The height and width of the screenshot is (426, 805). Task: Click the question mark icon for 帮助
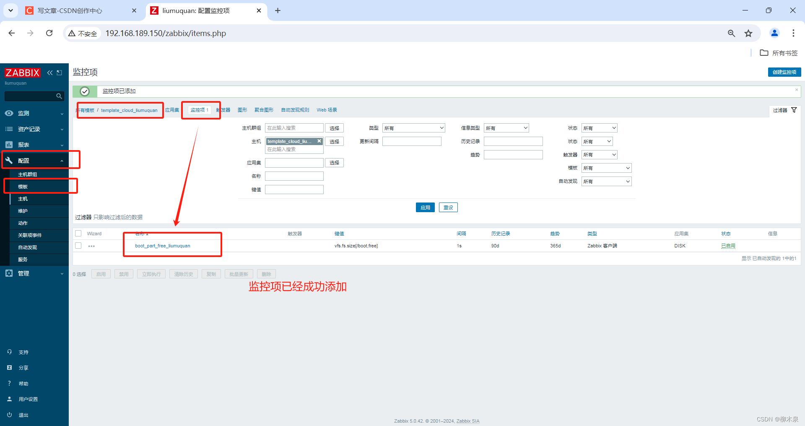pyautogui.click(x=9, y=383)
